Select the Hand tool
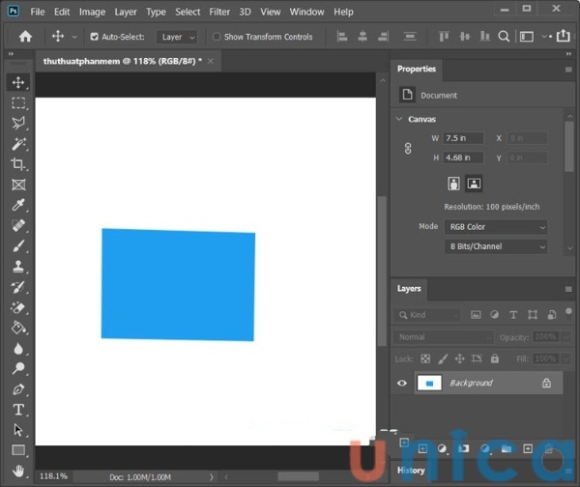The height and width of the screenshot is (487, 580). [18, 471]
